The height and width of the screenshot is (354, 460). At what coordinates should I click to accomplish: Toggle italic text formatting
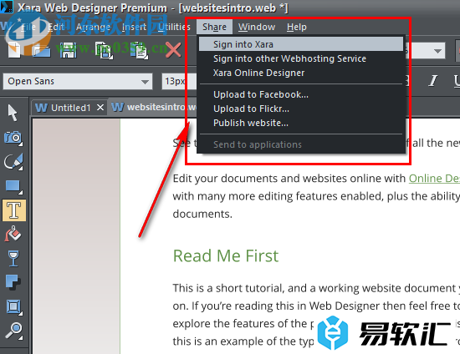click(x=432, y=81)
